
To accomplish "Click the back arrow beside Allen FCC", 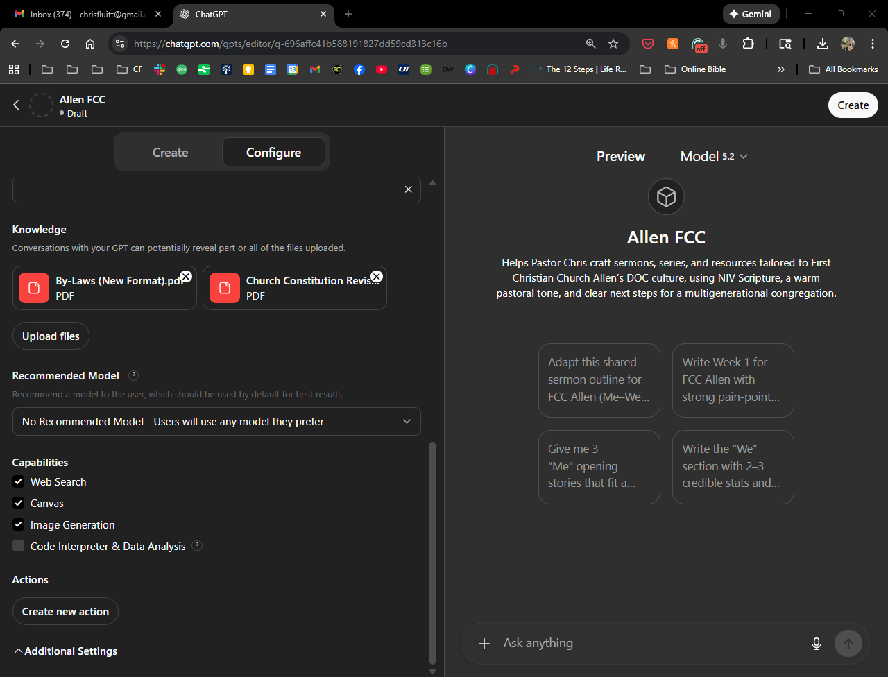I will pyautogui.click(x=17, y=105).
